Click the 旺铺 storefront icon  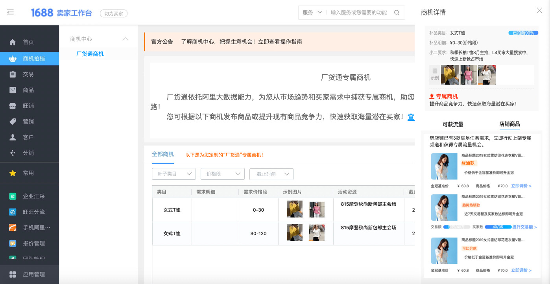click(x=13, y=106)
